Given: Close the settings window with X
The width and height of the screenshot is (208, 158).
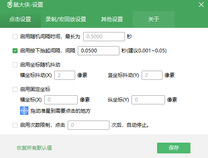Looking at the screenshot, I should pyautogui.click(x=201, y=5).
